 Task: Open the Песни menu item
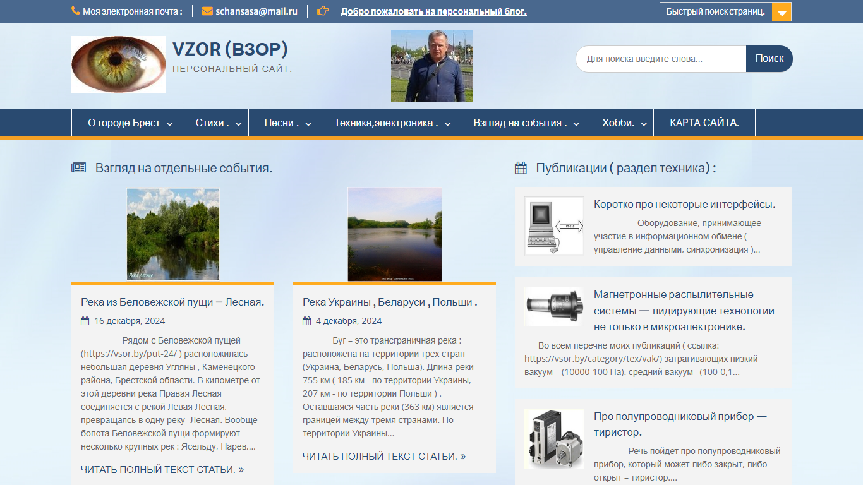[x=282, y=123]
